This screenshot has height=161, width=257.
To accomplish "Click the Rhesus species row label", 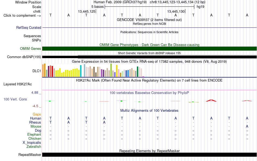I will 35,122.
